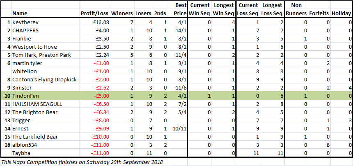Select the Holiday column header
353x166 pixels.
pyautogui.click(x=341, y=13)
